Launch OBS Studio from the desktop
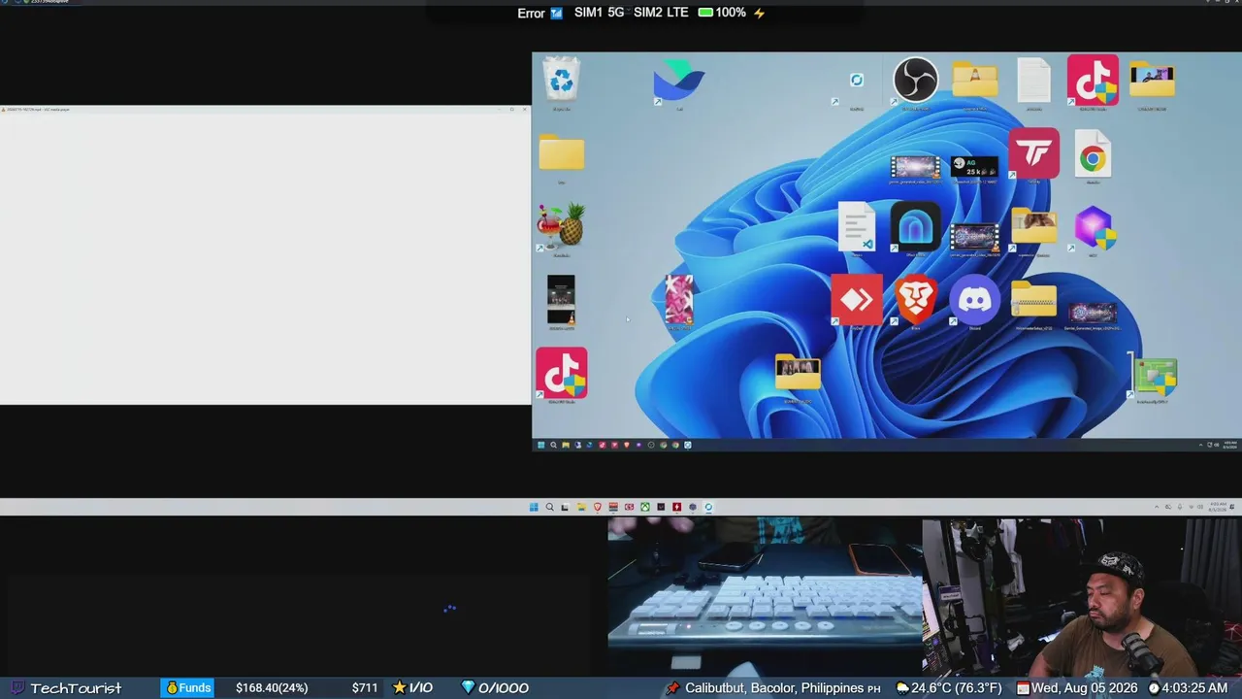1242x699 pixels. [915, 80]
